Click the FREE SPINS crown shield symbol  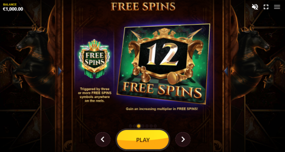pyautogui.click(x=94, y=59)
